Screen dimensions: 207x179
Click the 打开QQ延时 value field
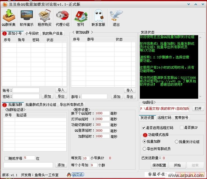tap(102, 119)
